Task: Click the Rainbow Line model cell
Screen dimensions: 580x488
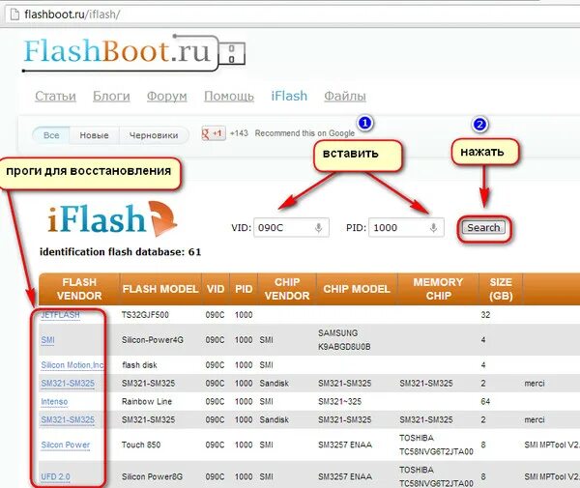Action: (x=147, y=401)
